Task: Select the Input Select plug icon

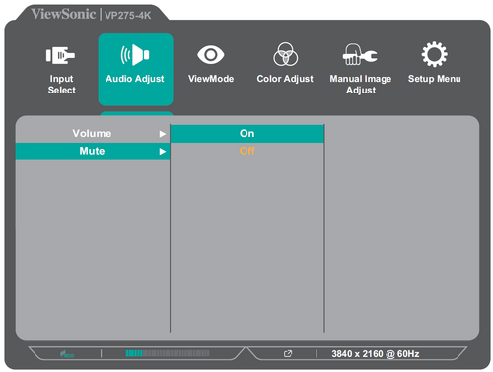Action: pos(60,55)
